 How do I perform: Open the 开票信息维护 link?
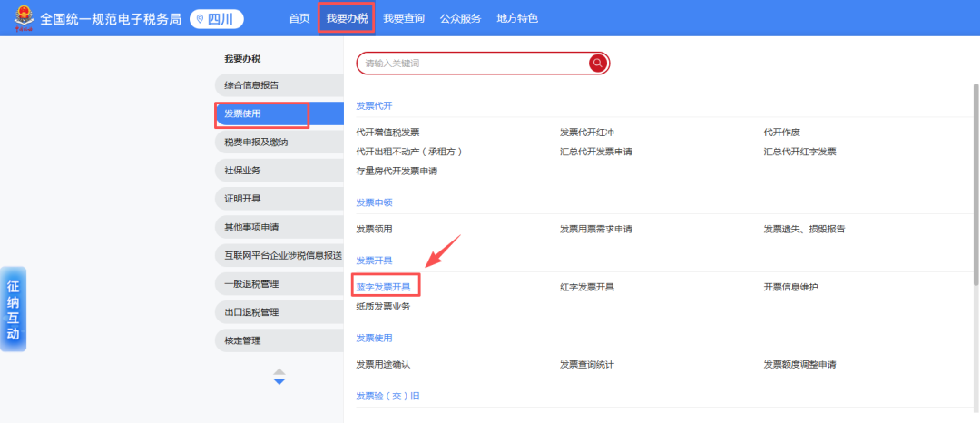coord(790,288)
